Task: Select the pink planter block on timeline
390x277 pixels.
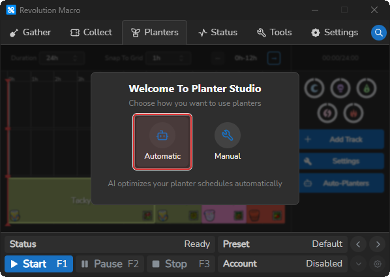Action: (224, 214)
